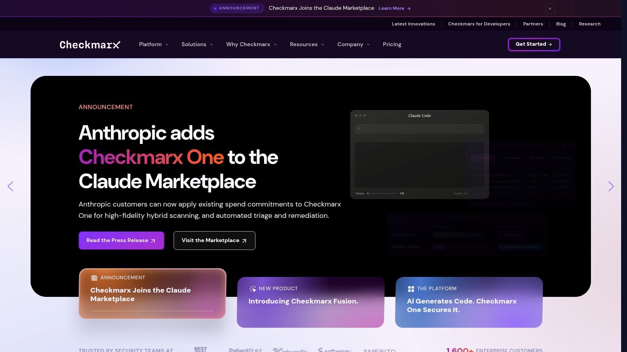Click the sparkle icon beside New Product
This screenshot has width=627, height=352.
tap(253, 289)
